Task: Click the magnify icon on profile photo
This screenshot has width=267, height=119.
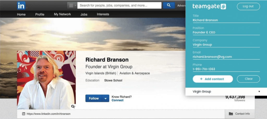Action: 73,106
